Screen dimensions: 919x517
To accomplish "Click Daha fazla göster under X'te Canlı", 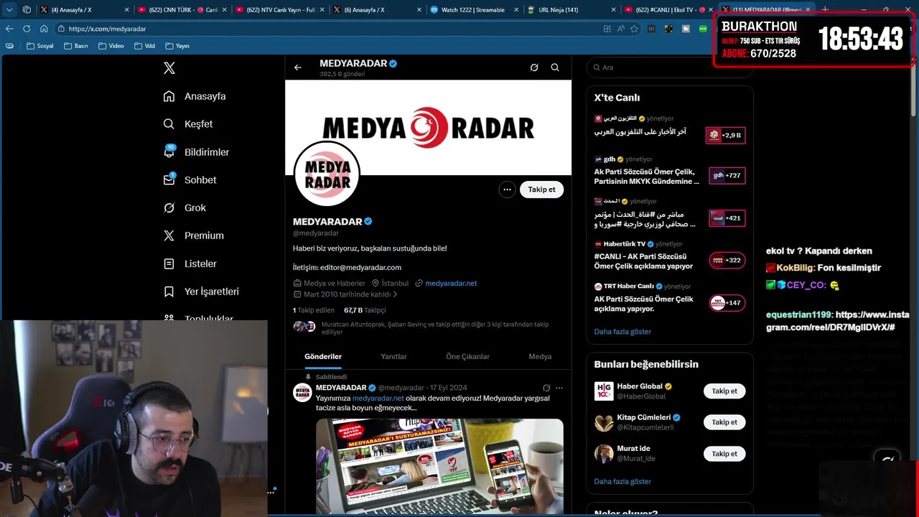I will [x=622, y=332].
